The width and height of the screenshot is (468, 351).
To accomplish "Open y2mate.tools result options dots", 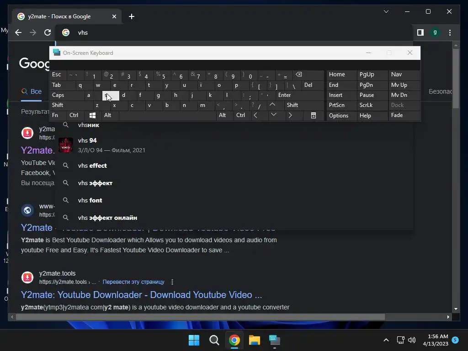I will click(x=172, y=282).
